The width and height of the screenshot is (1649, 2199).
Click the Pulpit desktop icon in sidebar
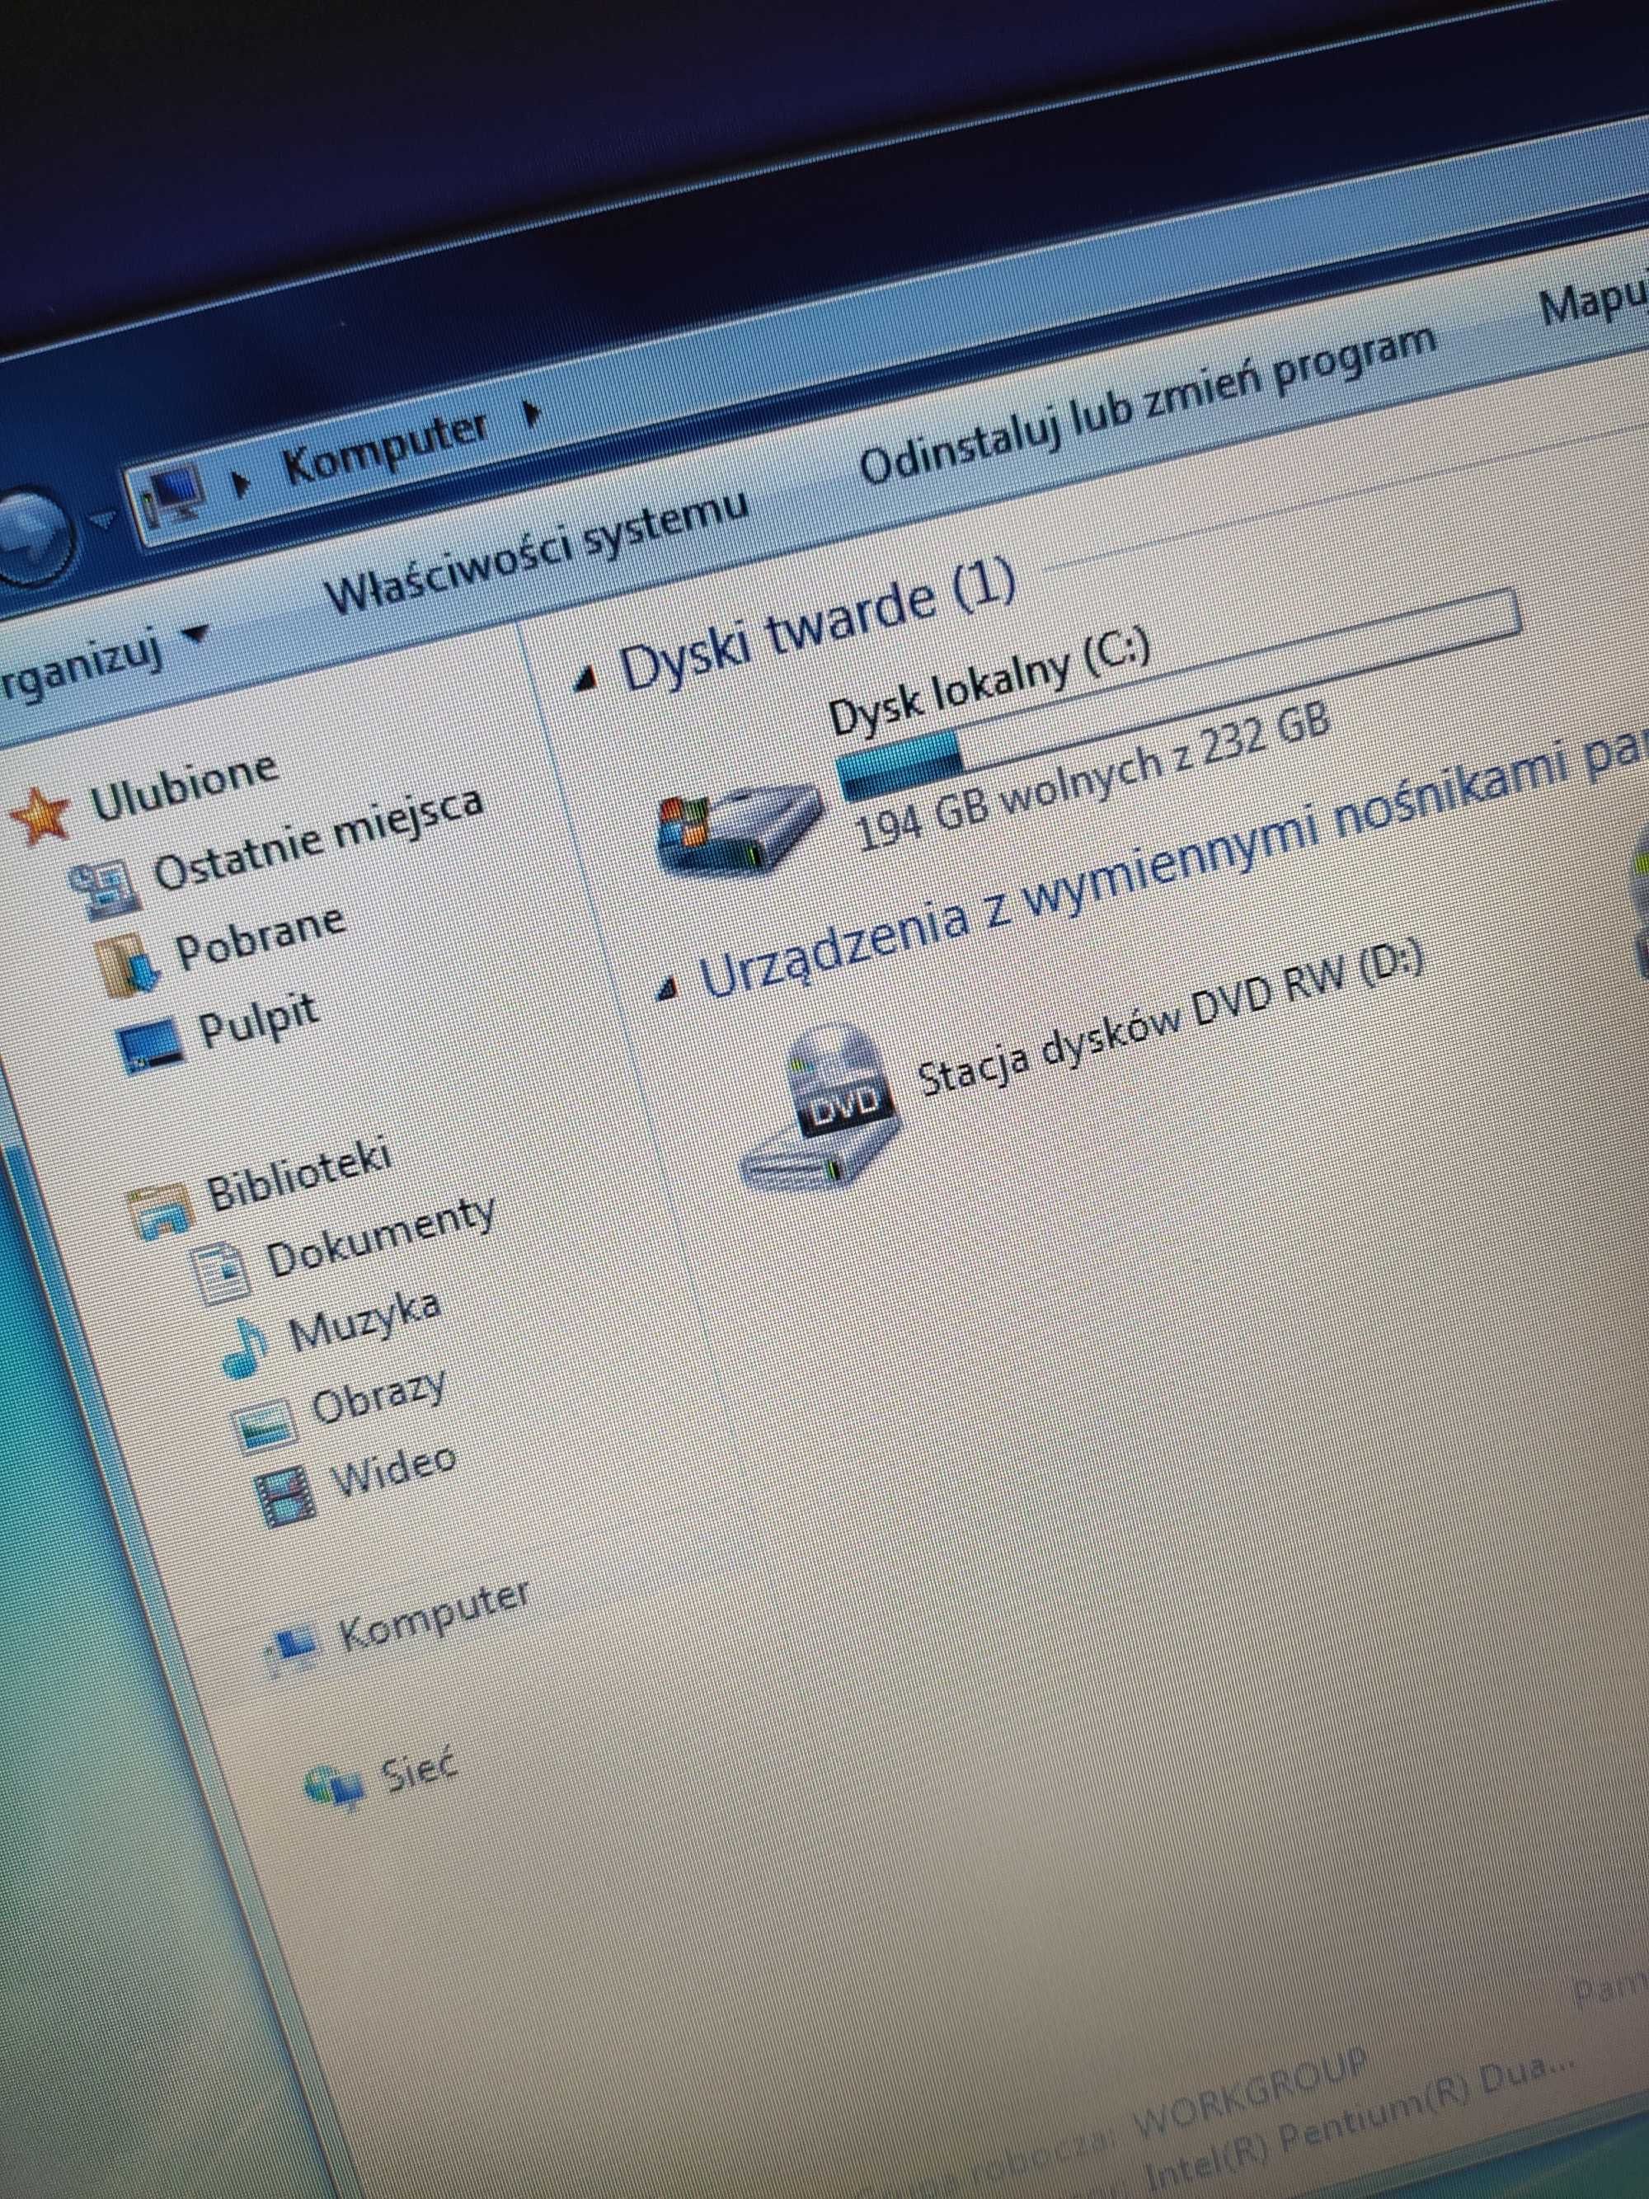pos(152,1044)
